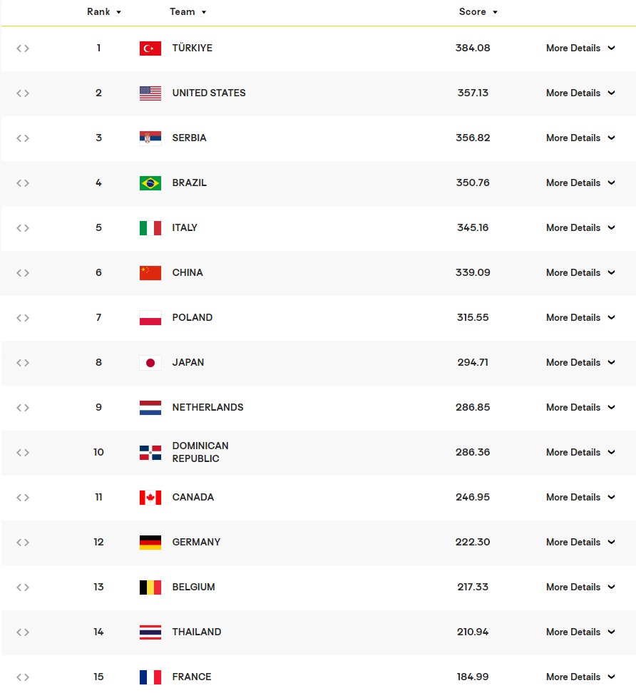636x693 pixels.
Task: Click the Brazil flag icon
Action: click(150, 183)
